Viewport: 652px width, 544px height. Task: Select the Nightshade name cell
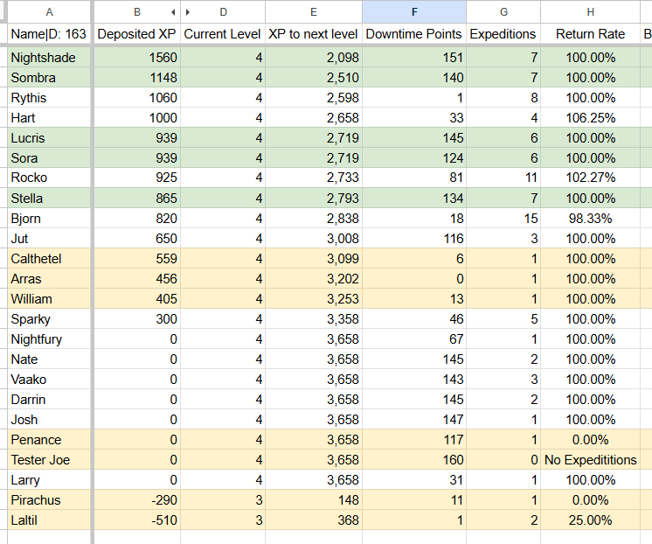click(48, 58)
